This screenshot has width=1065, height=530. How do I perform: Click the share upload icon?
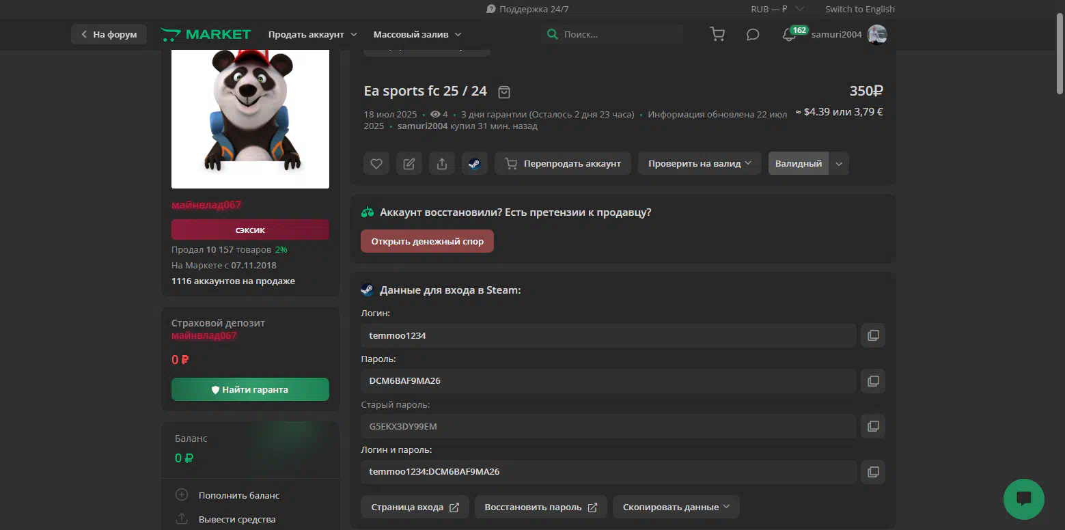[442, 164]
